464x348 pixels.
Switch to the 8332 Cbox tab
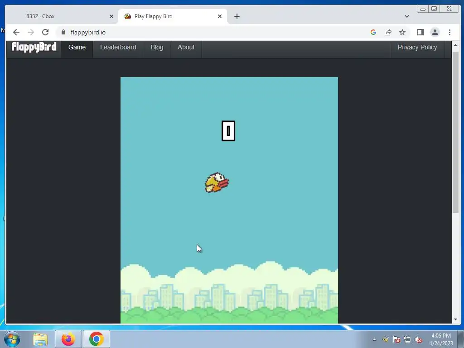pos(62,16)
